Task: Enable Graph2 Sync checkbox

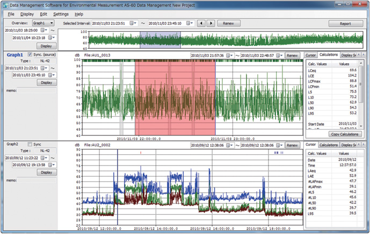Action: tap(30, 145)
